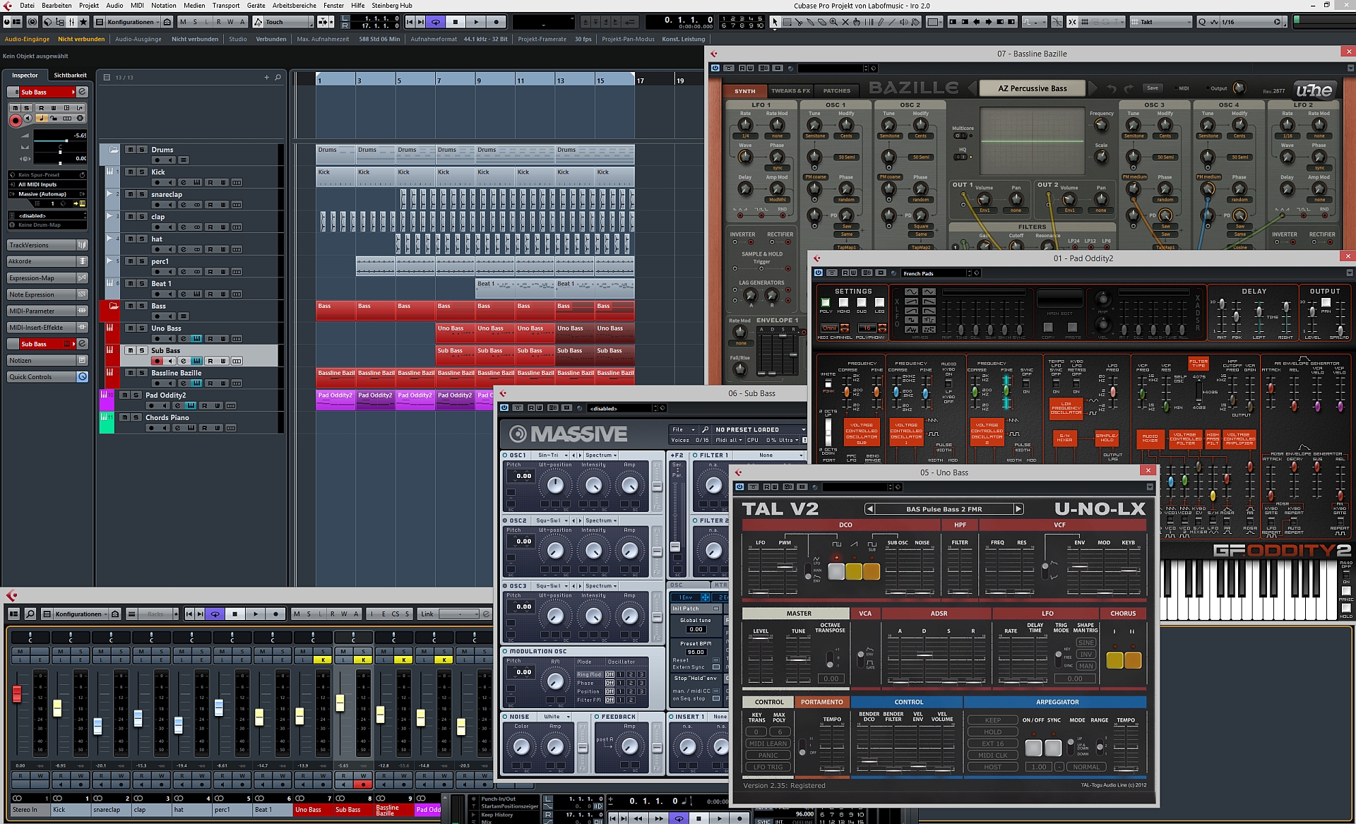
Task: Open Konfigurationen dropdown in the top toolbar
Action: coord(133,22)
